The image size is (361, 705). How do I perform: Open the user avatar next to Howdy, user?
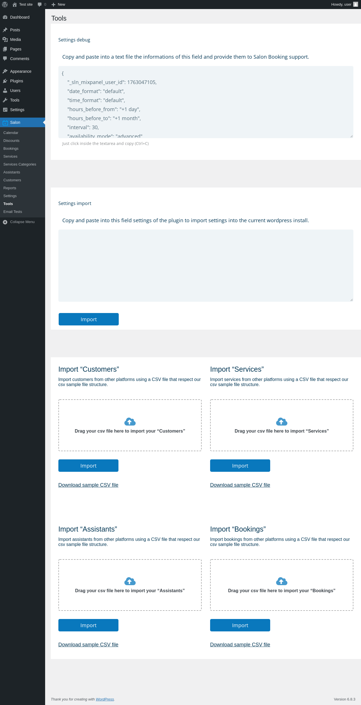click(x=356, y=5)
